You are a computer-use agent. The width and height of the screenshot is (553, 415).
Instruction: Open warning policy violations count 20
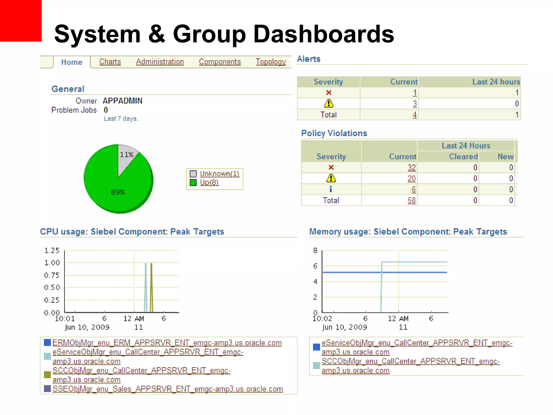point(412,179)
